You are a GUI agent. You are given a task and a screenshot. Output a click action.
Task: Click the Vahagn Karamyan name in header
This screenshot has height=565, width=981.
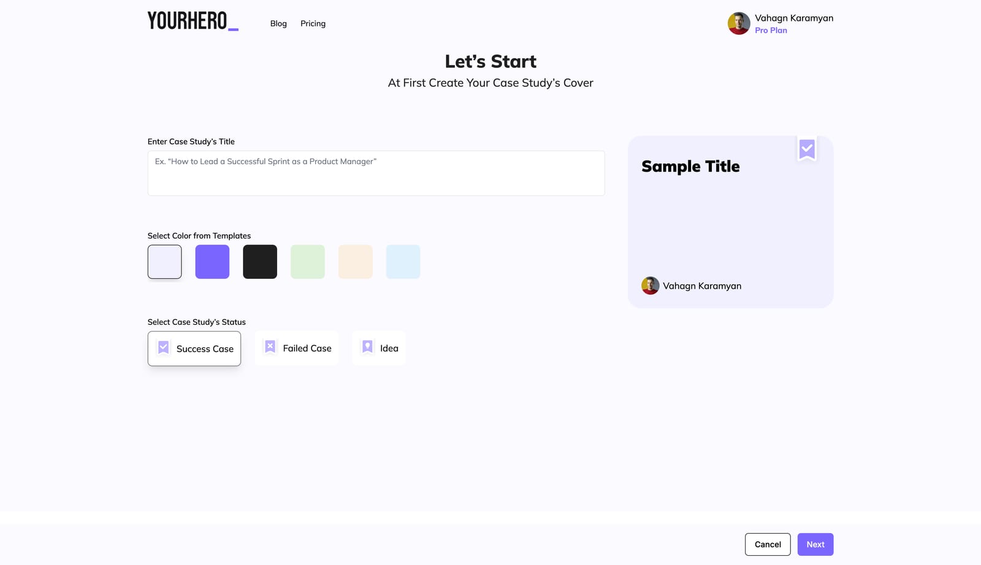pyautogui.click(x=794, y=18)
